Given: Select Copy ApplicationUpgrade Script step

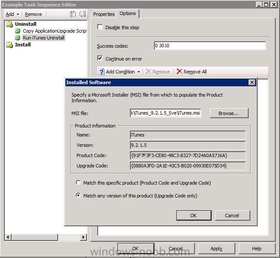Looking at the screenshot, I should click(55, 31).
